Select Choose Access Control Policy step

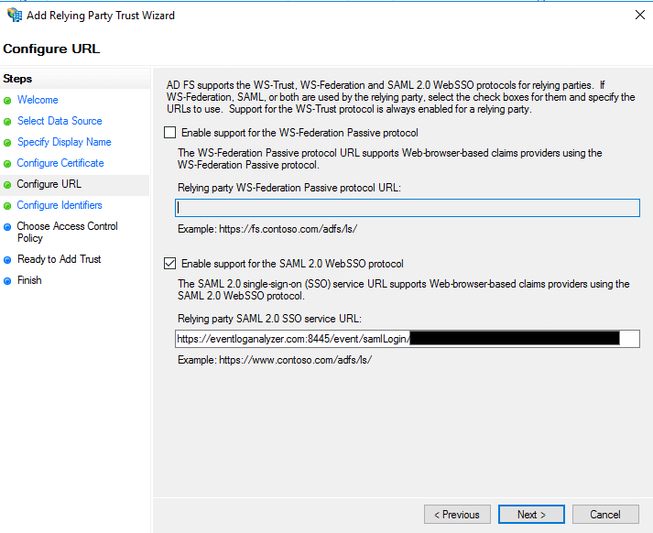coord(67,232)
